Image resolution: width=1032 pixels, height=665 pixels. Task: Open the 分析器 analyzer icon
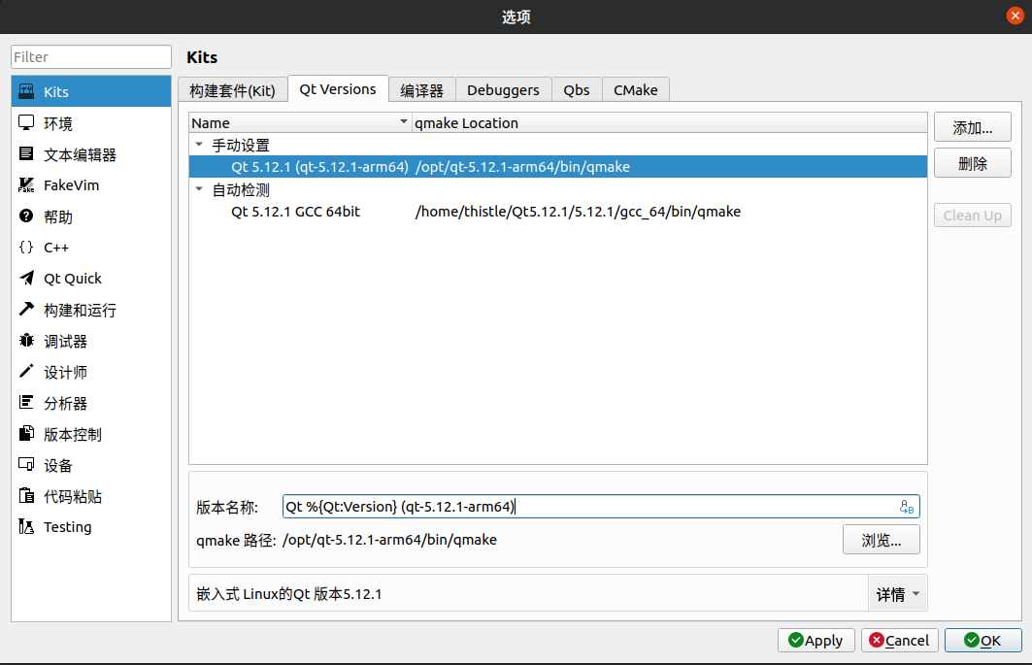[26, 402]
